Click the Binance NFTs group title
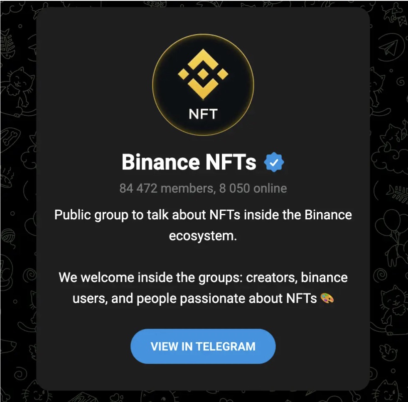This screenshot has height=402, width=408. (x=189, y=162)
